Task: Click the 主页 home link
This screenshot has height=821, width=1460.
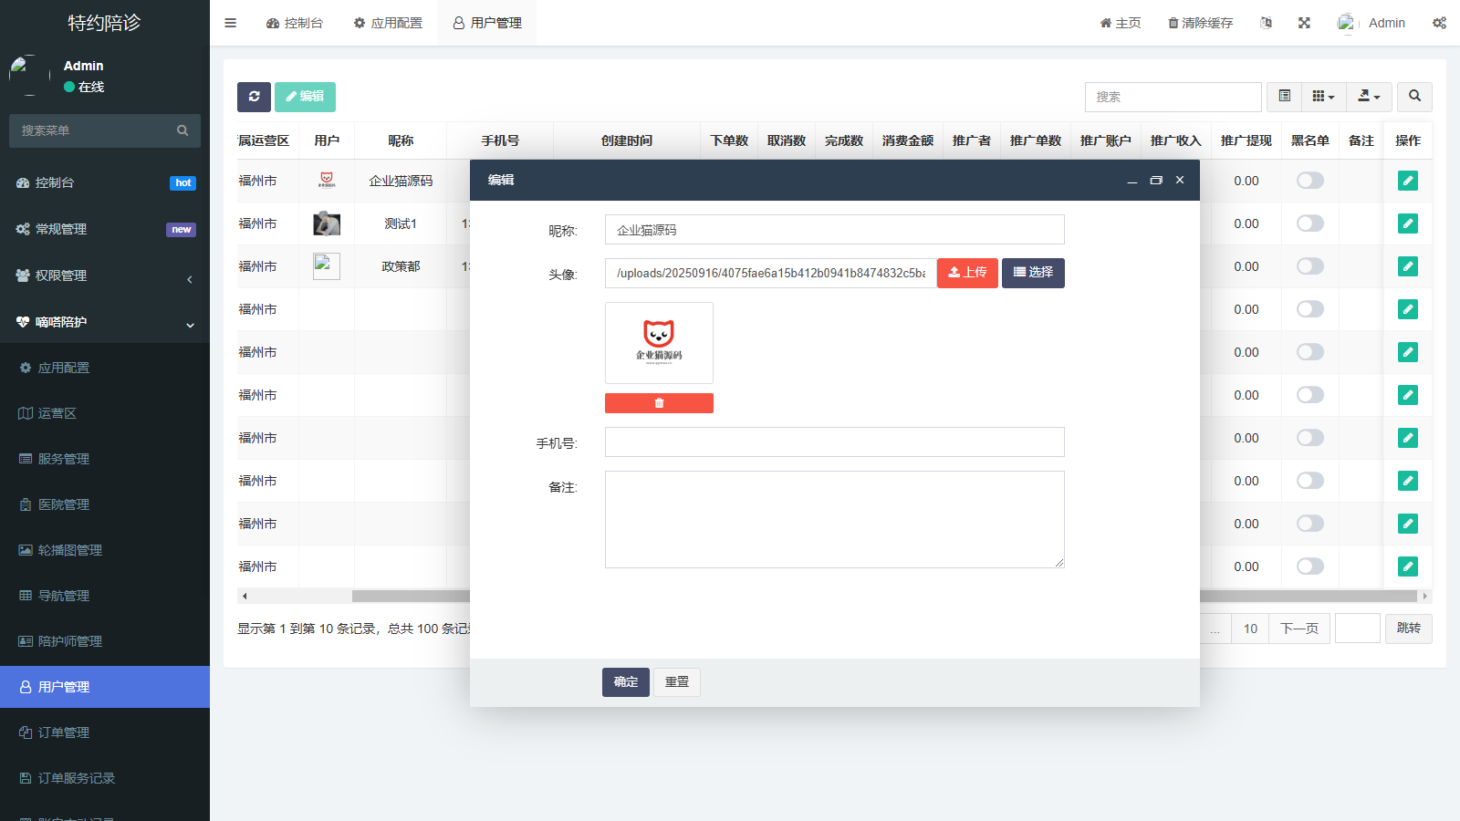Action: [x=1121, y=23]
